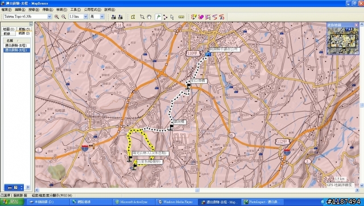Close the overview map panel
Screen dimensions: 364x206
[x=357, y=25]
